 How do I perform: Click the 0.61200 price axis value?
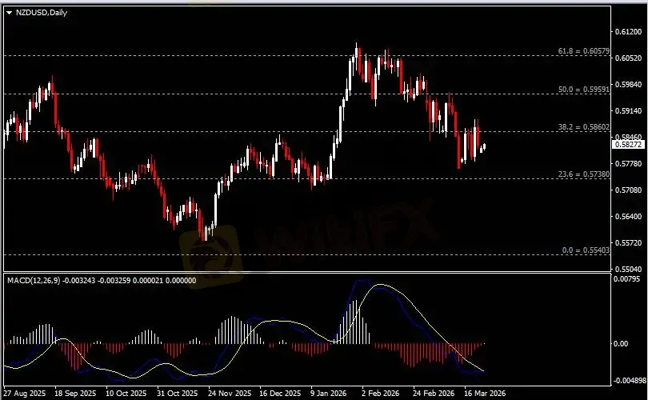click(x=628, y=32)
